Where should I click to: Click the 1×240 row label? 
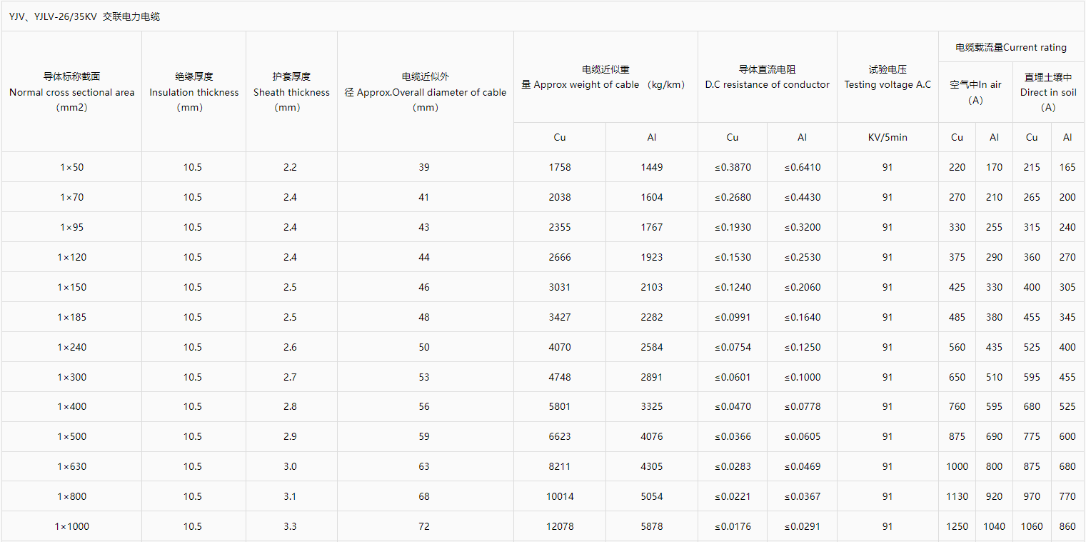pyautogui.click(x=71, y=347)
